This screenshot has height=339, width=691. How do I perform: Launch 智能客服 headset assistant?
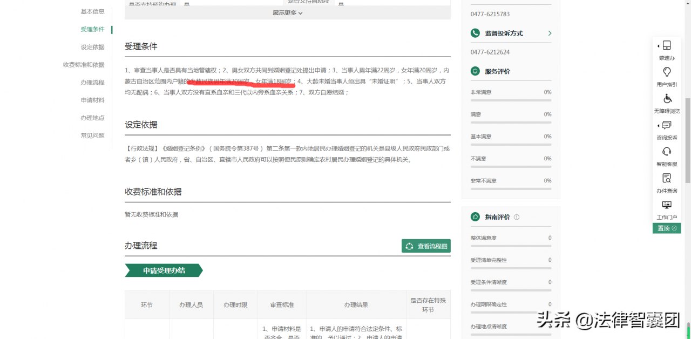click(667, 152)
